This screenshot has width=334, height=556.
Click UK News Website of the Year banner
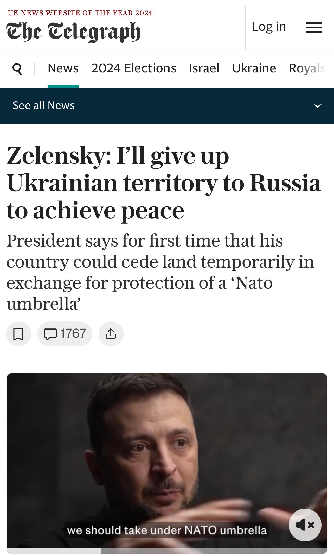(x=80, y=13)
